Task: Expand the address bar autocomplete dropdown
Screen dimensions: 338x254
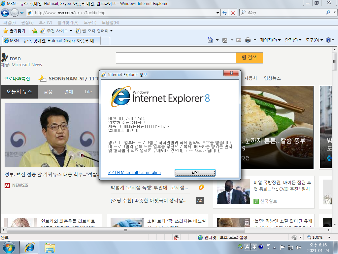Action: coord(218,13)
